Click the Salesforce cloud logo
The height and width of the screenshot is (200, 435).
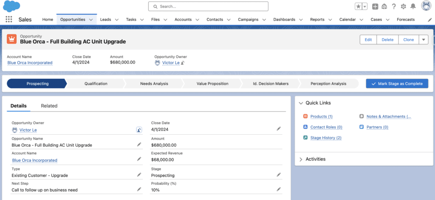point(11,6)
